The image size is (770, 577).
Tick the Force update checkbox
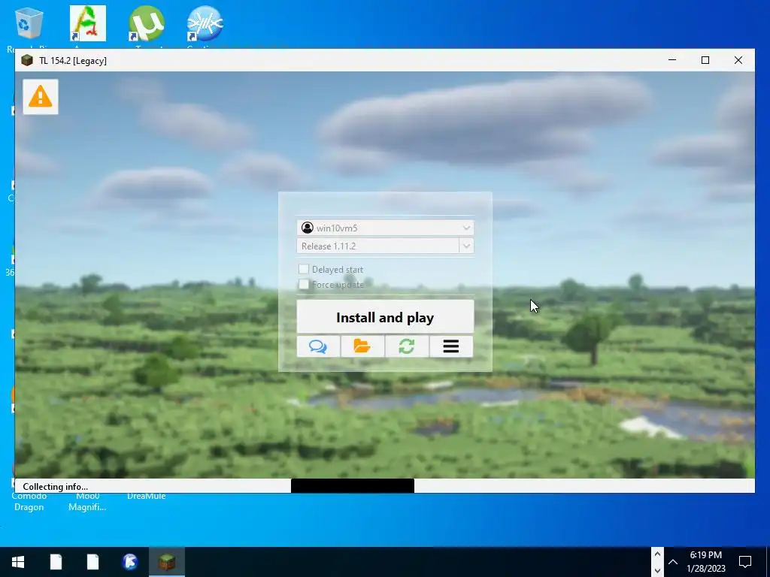[x=304, y=284]
